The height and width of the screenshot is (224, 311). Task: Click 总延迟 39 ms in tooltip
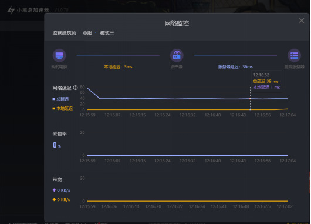point(266,81)
